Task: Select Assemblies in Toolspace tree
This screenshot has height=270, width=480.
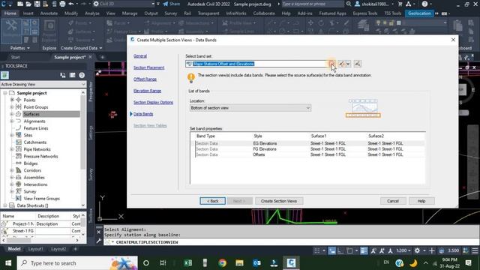Action: pyautogui.click(x=34, y=178)
